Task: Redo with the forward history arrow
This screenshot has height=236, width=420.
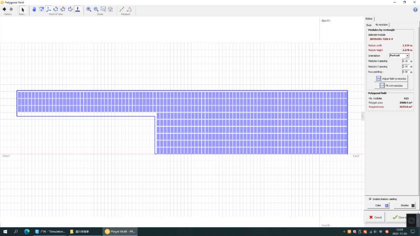Action: point(11,9)
